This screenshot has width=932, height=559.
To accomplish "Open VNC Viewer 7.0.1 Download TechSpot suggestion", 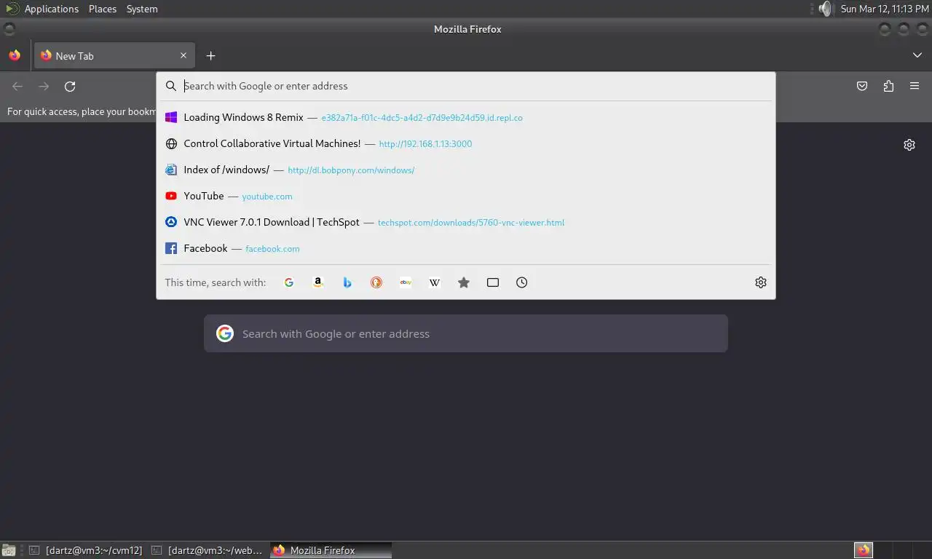I will point(466,222).
